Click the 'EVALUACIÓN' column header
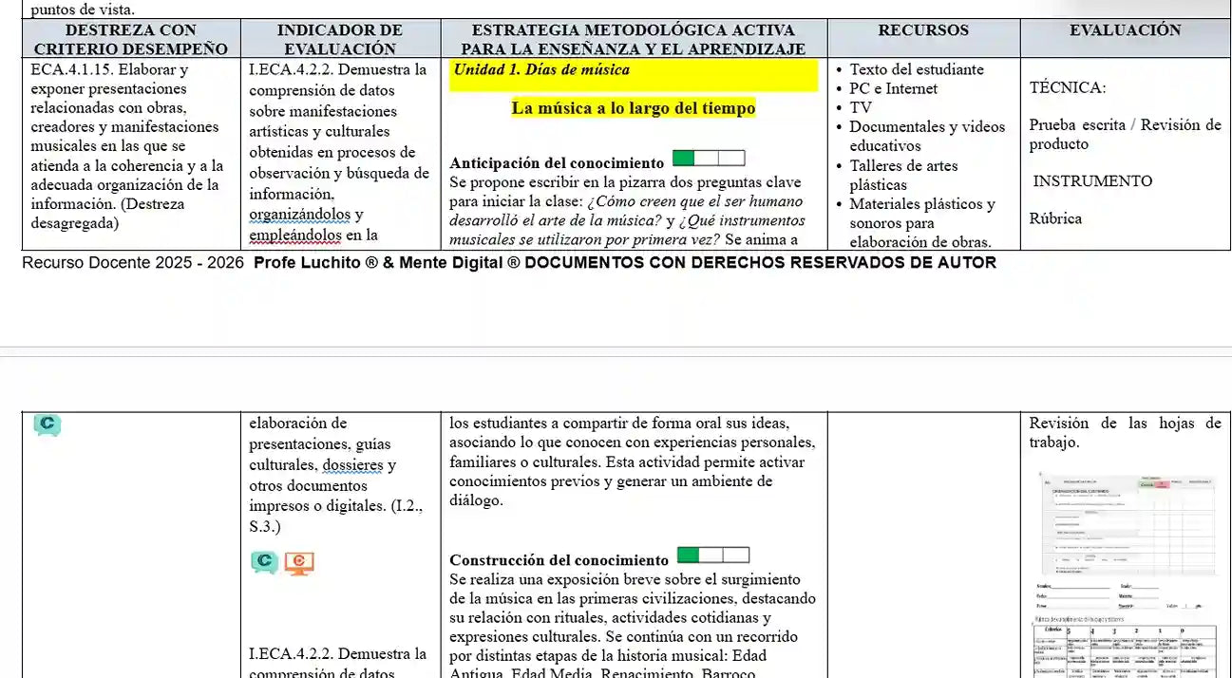Viewport: 1232px width, 678px height. click(1125, 30)
